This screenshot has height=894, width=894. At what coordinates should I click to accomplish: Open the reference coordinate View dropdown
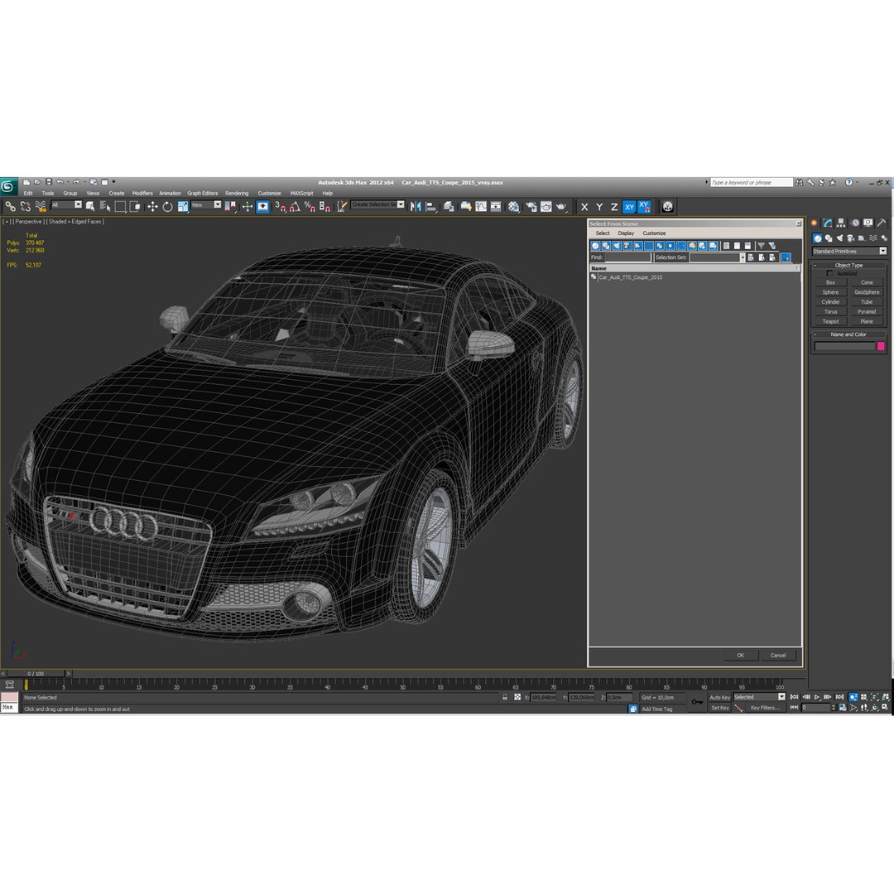(x=206, y=204)
